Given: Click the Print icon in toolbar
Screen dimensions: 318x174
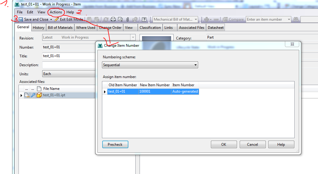Looking at the screenshot, I should pyautogui.click(x=113, y=19).
